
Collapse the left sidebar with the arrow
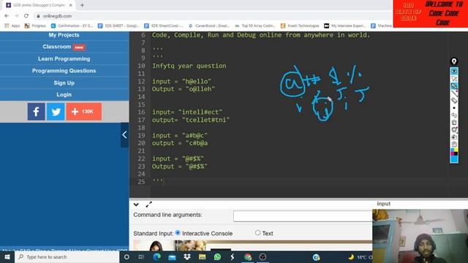click(x=124, y=134)
